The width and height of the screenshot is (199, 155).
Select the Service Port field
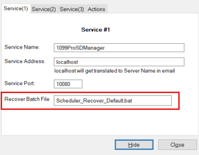(68, 84)
